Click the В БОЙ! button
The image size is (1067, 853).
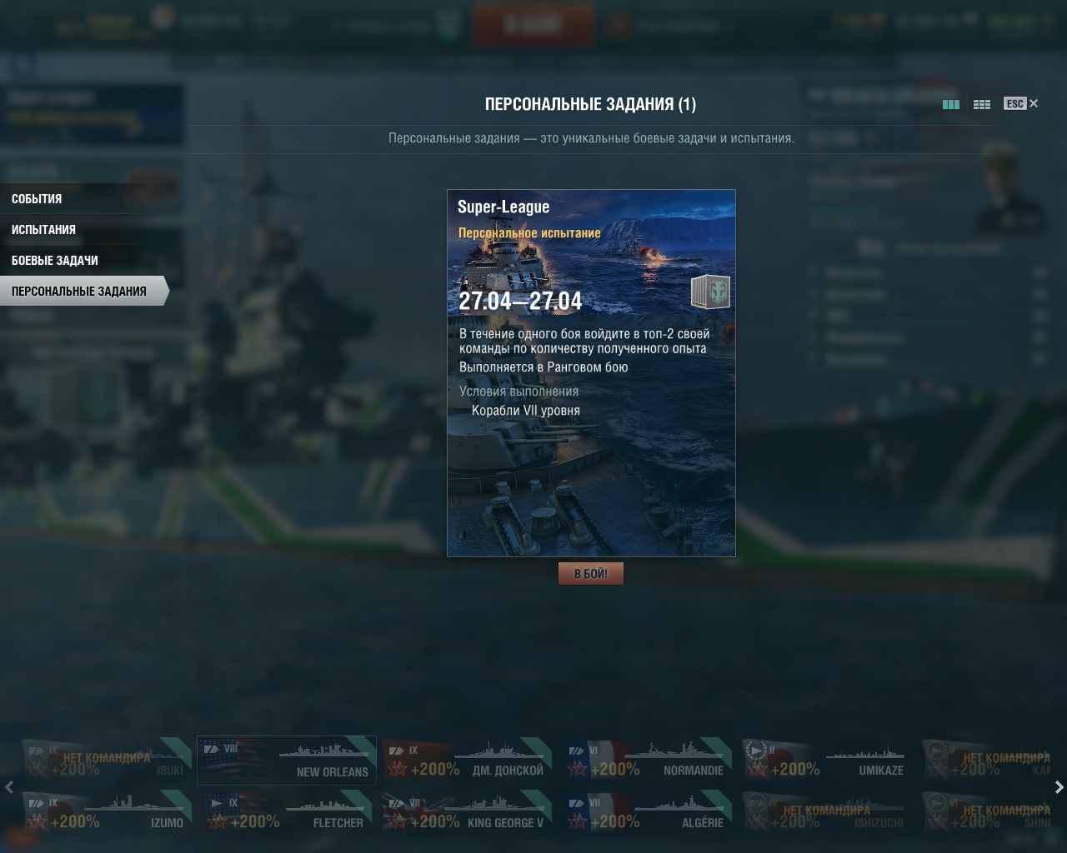(x=591, y=573)
